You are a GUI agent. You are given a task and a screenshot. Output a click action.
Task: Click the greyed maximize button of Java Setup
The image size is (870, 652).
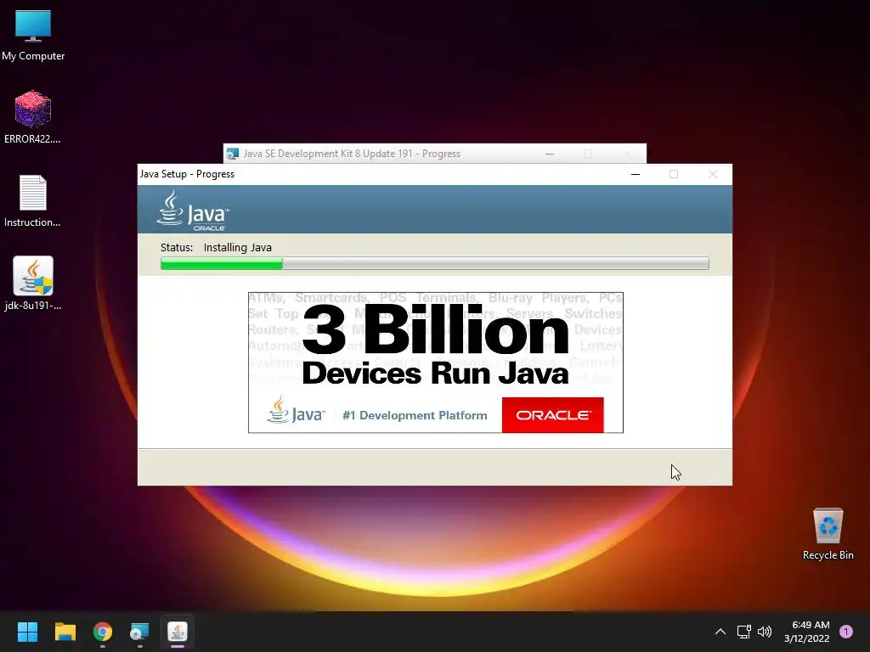click(674, 174)
